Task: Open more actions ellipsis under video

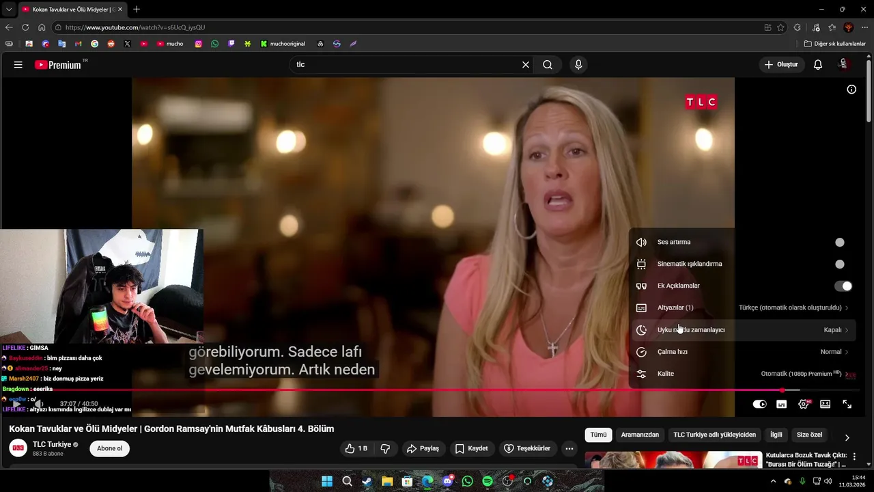Action: (569, 449)
